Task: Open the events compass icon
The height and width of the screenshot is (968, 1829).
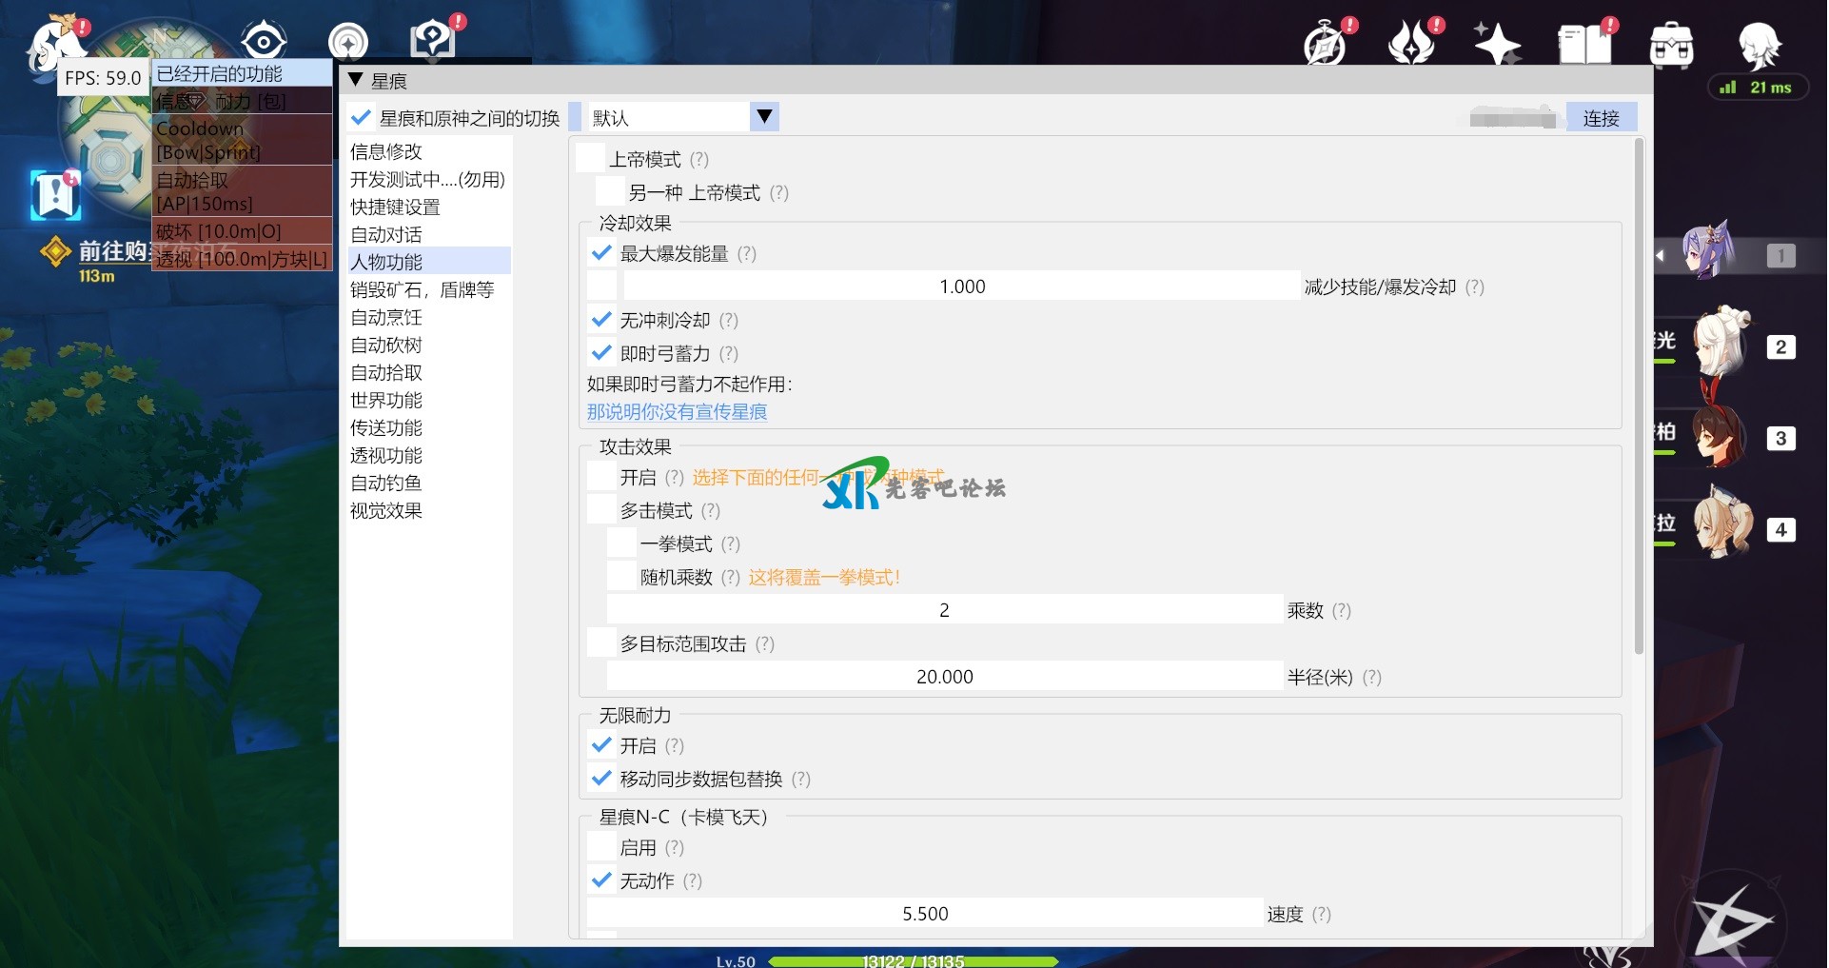Action: click(x=1325, y=44)
